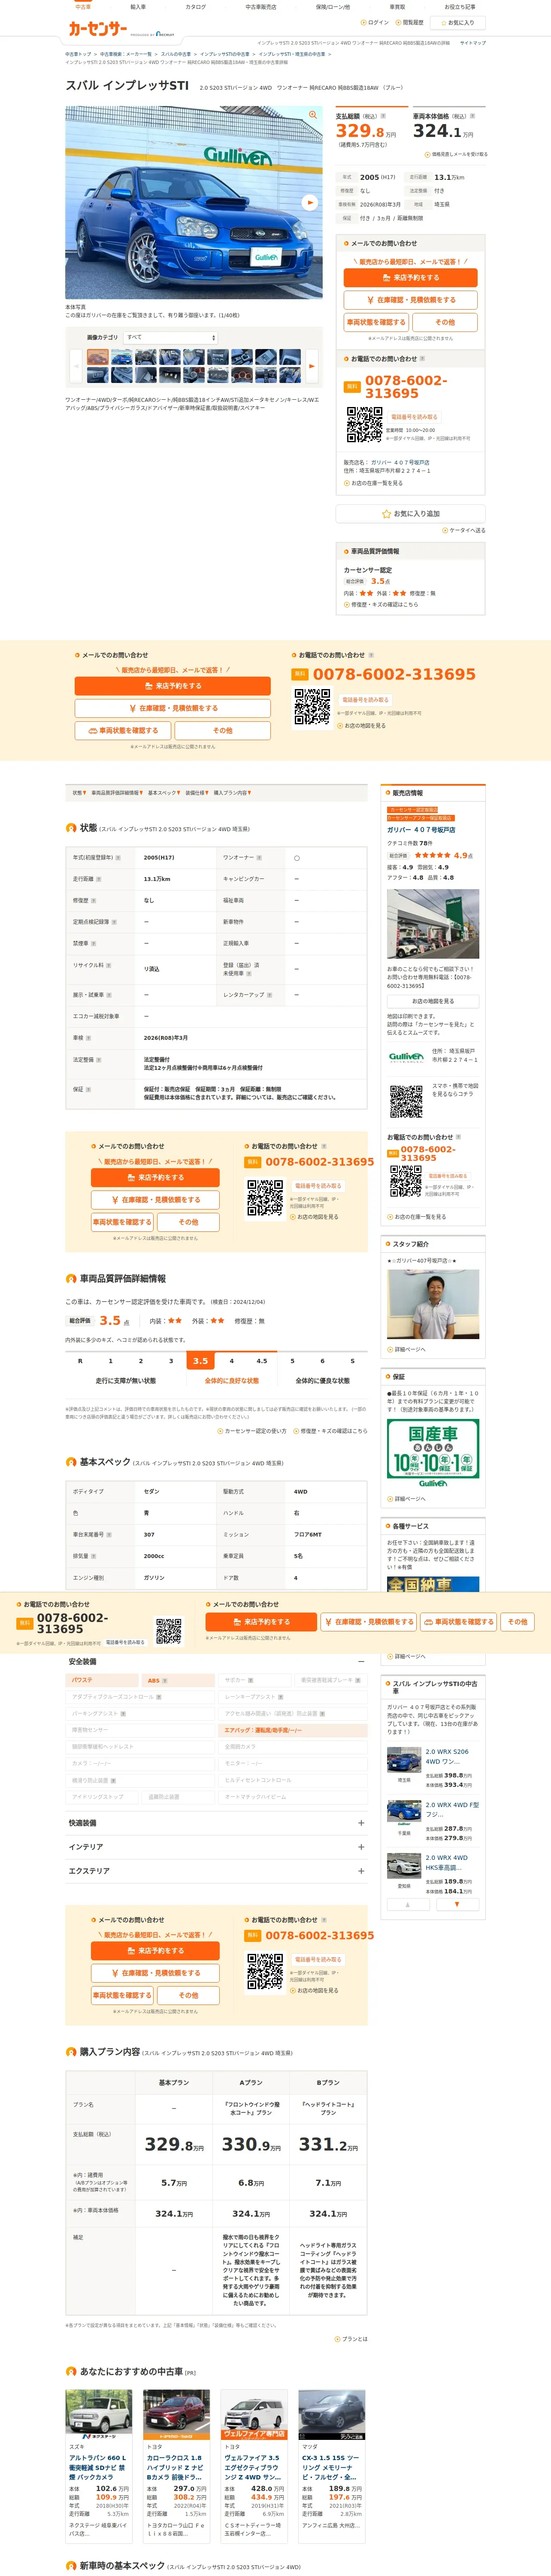551x2576 pixels.
Task: Click help icon next to リサイクル料
Action: 108,965
